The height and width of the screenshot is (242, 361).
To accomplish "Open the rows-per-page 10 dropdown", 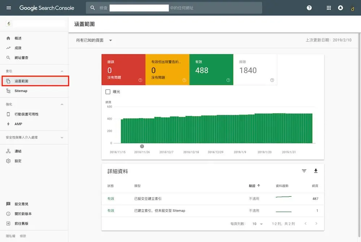I will click(x=258, y=224).
